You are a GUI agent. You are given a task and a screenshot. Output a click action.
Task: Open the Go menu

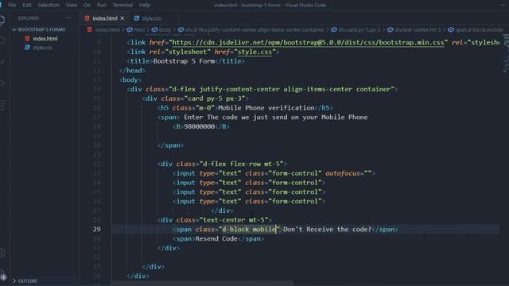coord(87,5)
